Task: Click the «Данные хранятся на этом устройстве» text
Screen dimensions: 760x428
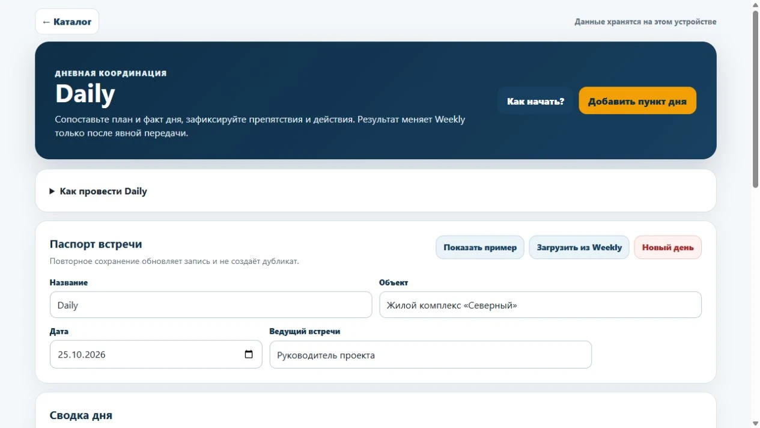Action: coord(645,22)
